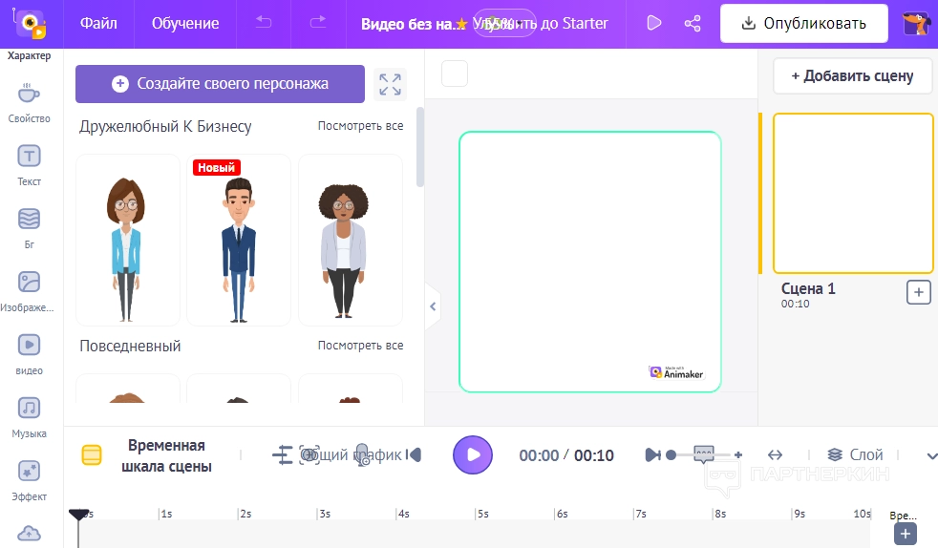938x548 pixels.
Task: Collapse timeline with down chevron
Action: 930,456
